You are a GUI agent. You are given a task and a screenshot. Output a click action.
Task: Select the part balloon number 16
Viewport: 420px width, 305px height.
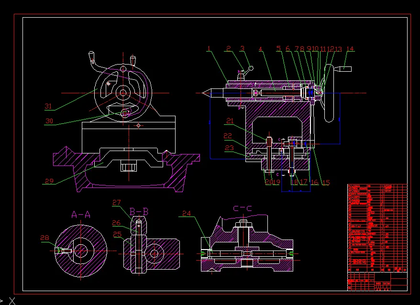(x=314, y=182)
